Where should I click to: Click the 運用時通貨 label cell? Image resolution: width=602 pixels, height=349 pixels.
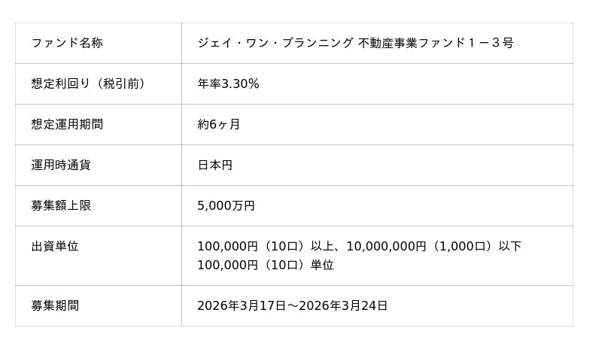[x=61, y=165]
